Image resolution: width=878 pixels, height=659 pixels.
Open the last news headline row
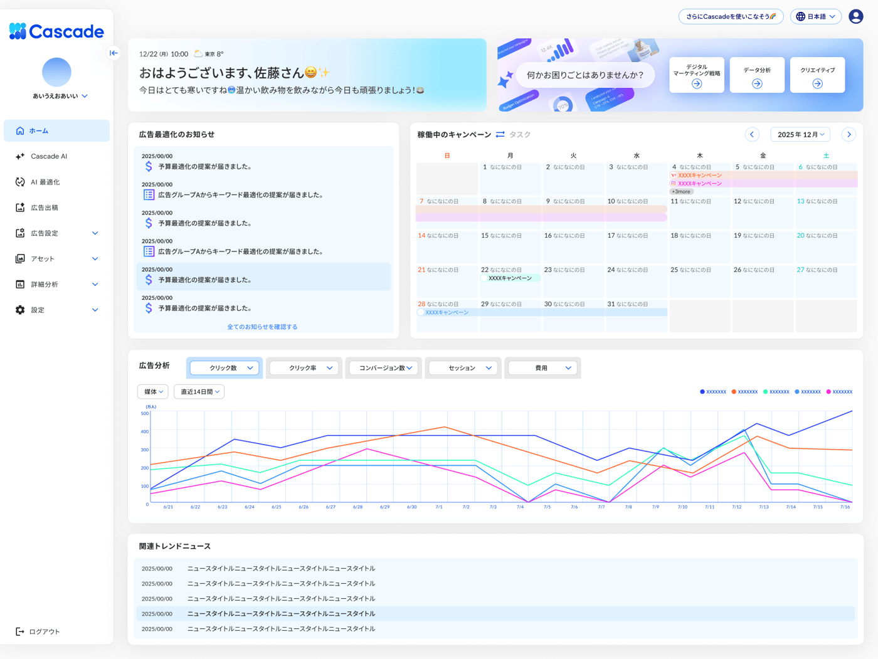[495, 629]
